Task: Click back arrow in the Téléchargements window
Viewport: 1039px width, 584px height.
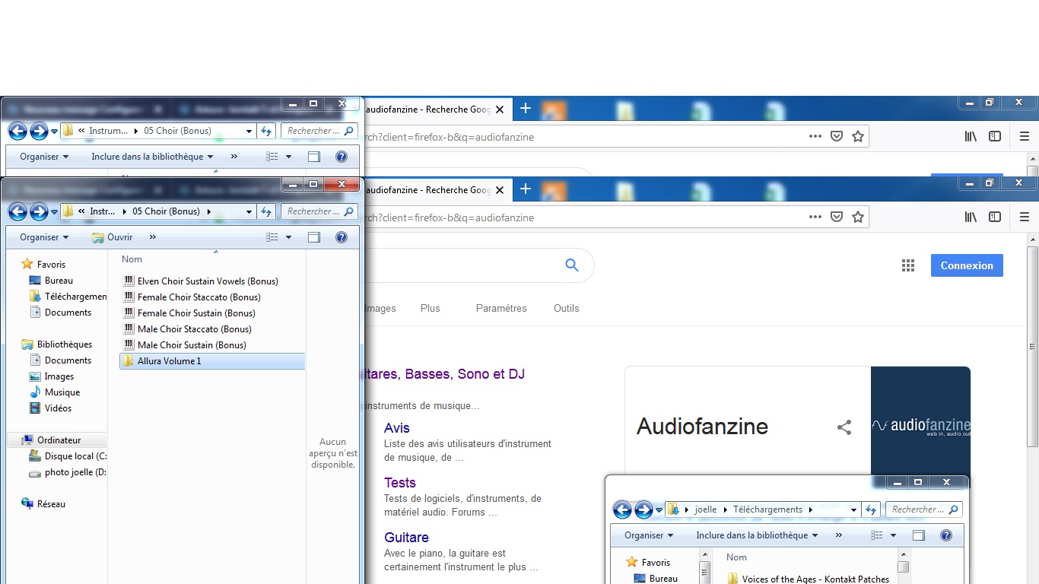Action: [x=622, y=509]
